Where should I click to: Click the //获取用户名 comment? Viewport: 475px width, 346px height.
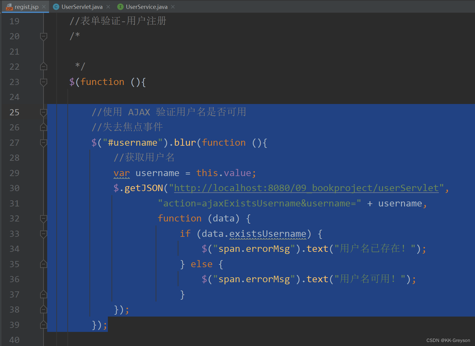[144, 157]
